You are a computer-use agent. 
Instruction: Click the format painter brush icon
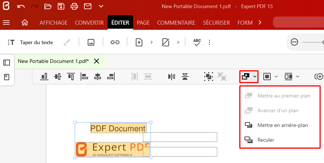pos(67,43)
